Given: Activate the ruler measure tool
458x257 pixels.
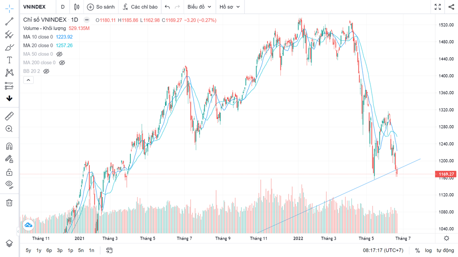Looking at the screenshot, I should (x=9, y=116).
